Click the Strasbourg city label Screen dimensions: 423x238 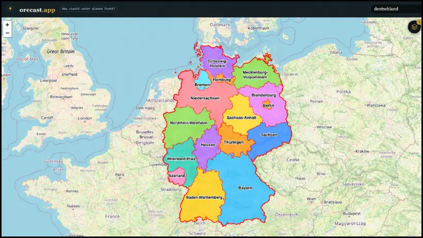pyautogui.click(x=171, y=189)
